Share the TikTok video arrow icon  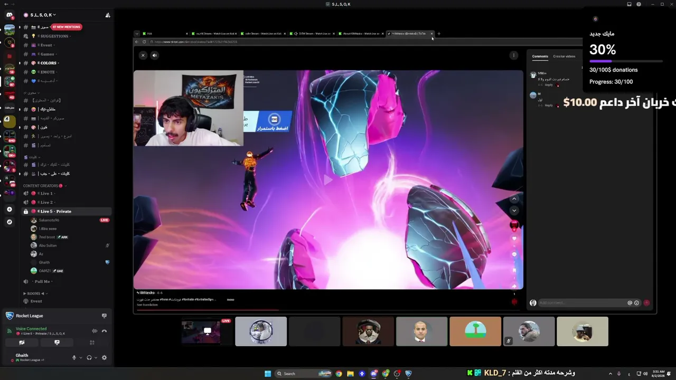coord(514,287)
